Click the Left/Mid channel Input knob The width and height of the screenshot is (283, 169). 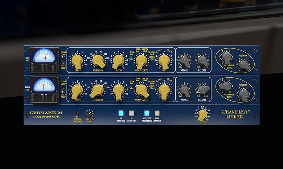[x=77, y=61]
